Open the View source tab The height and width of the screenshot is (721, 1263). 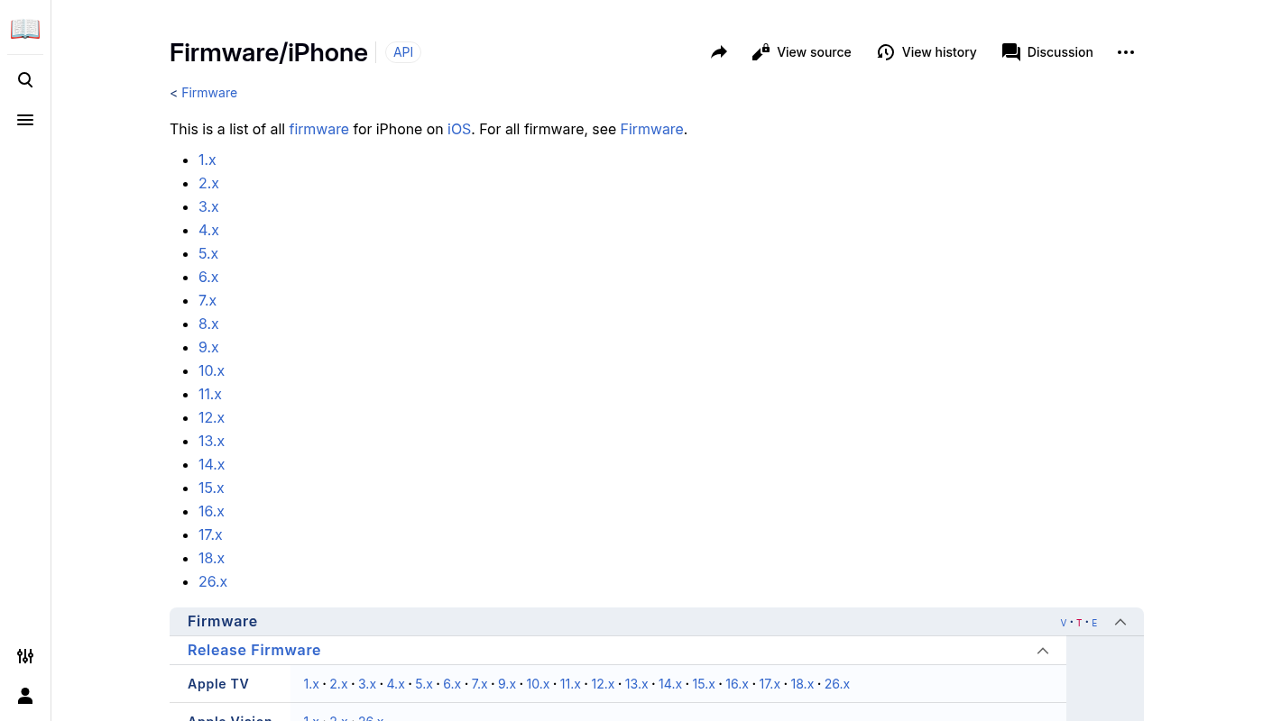[801, 52]
